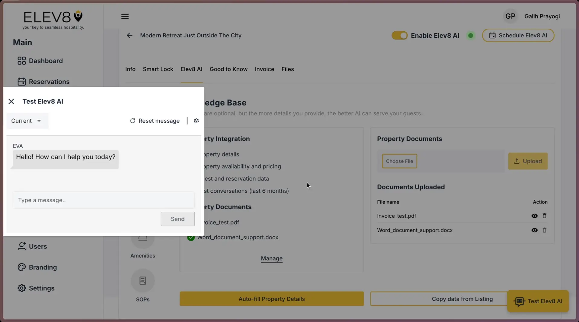579x322 pixels.
Task: Click the Branding palette icon
Action: point(21,267)
